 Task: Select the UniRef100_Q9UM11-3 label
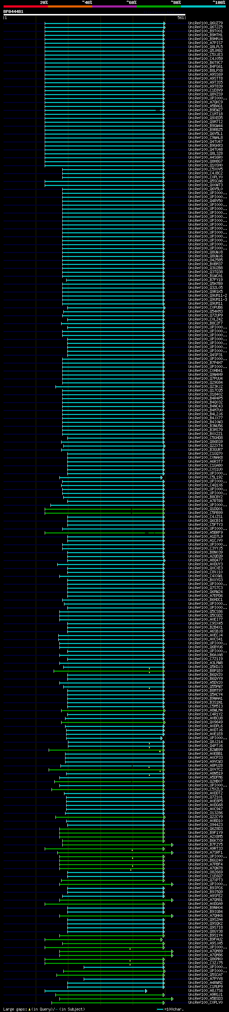click(x=208, y=299)
